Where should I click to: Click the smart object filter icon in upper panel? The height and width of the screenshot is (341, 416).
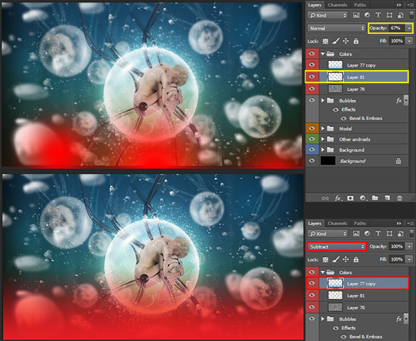(400, 15)
